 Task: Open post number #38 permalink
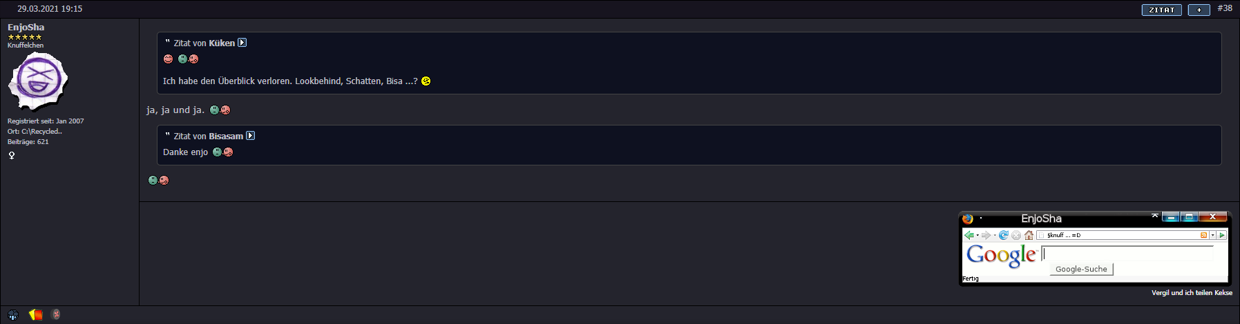point(1225,8)
